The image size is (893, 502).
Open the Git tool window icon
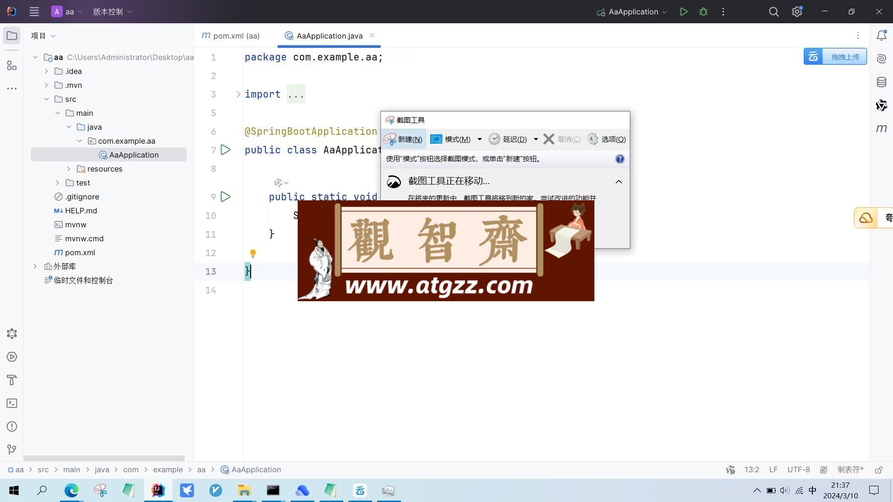[12, 449]
